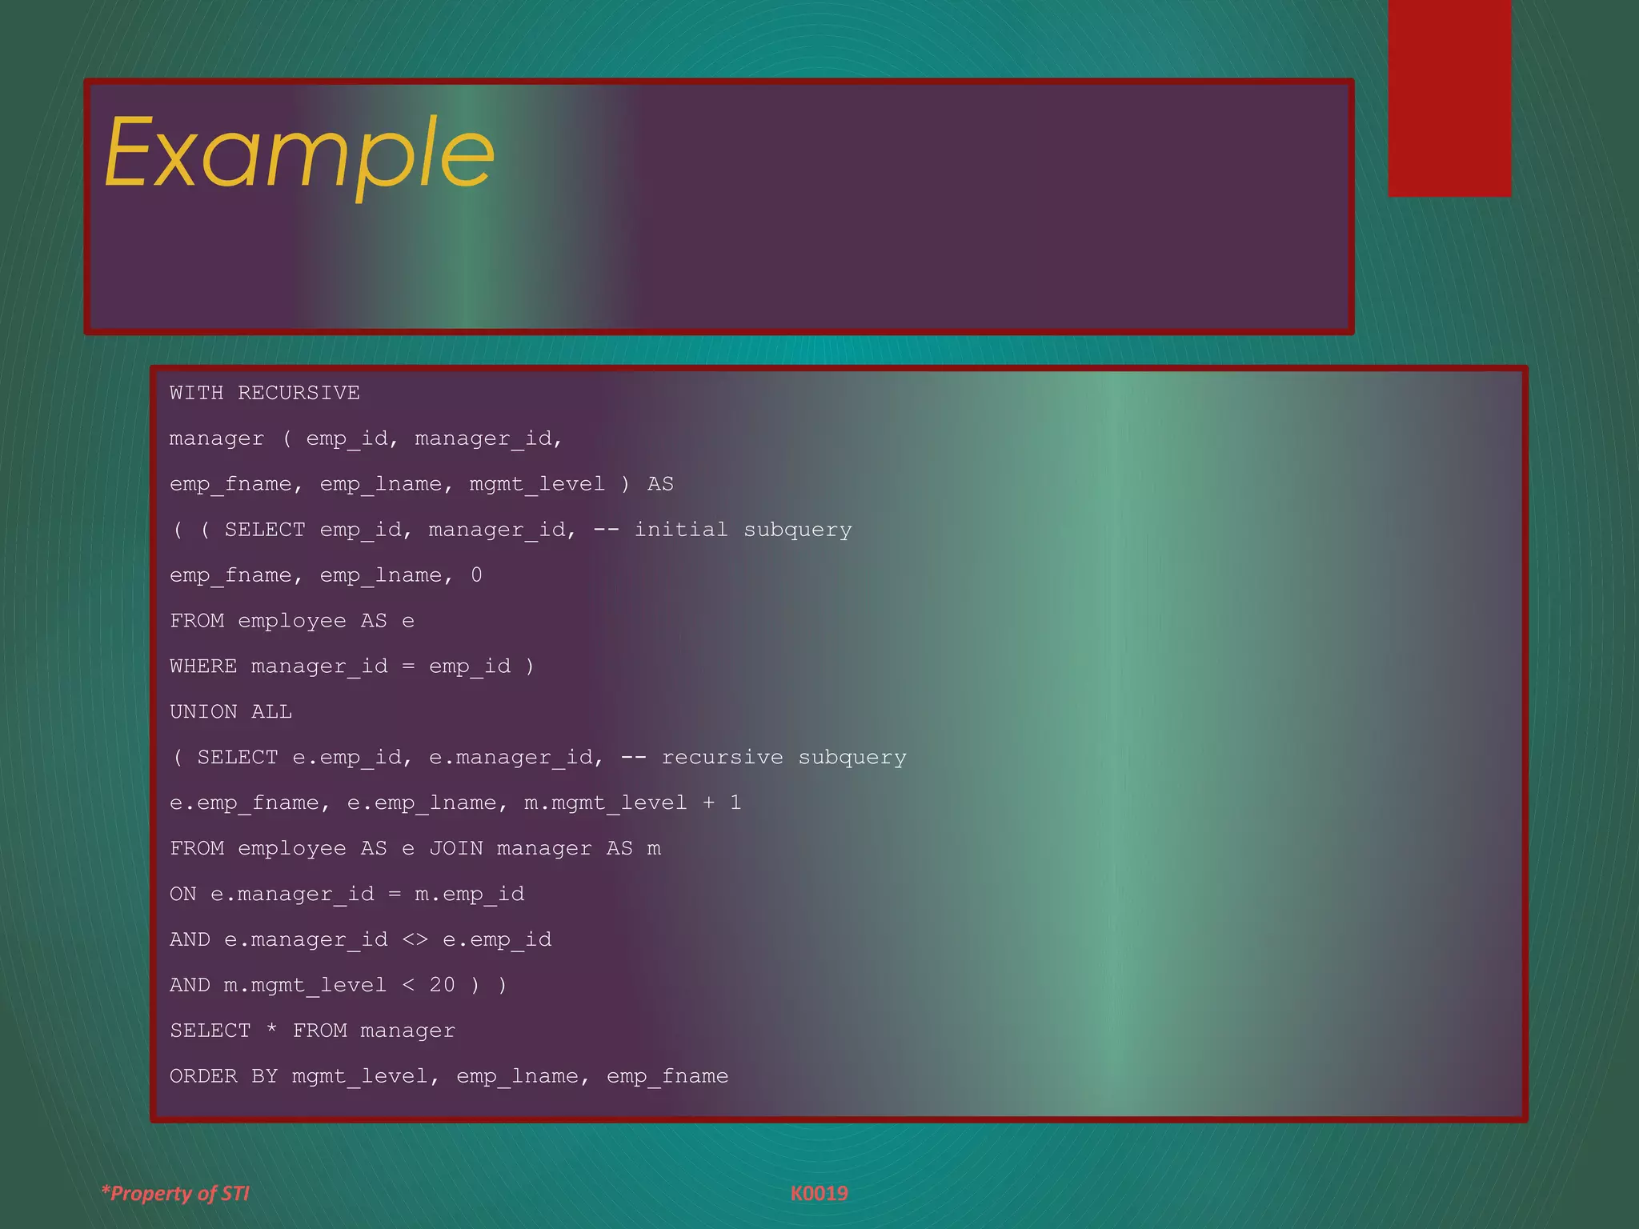Viewport: 1639px width, 1229px height.
Task: Click the line "WHERE manager_id = emp_id )"
Action: (x=352, y=667)
